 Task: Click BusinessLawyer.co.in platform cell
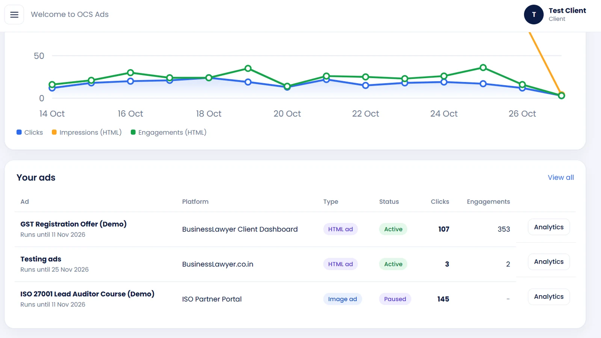point(217,264)
